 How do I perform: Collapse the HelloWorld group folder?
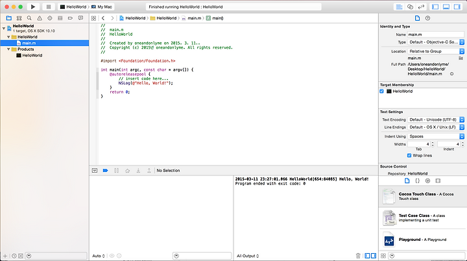coord(8,37)
